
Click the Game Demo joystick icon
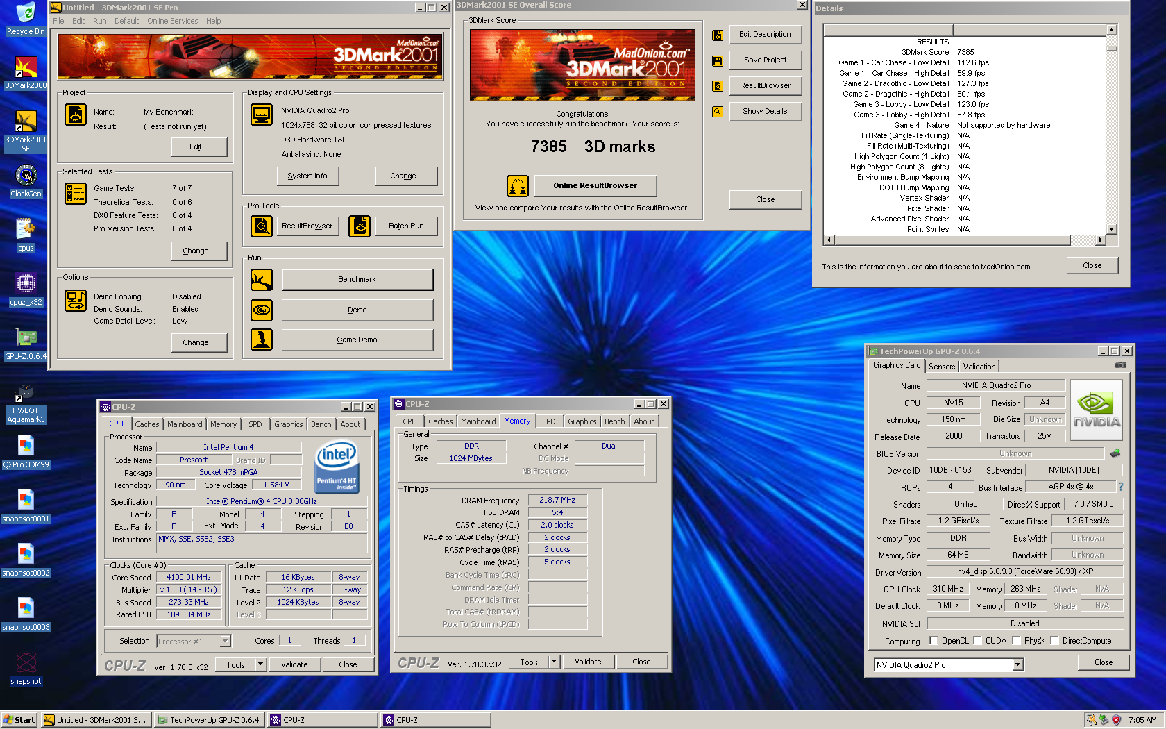(x=262, y=340)
